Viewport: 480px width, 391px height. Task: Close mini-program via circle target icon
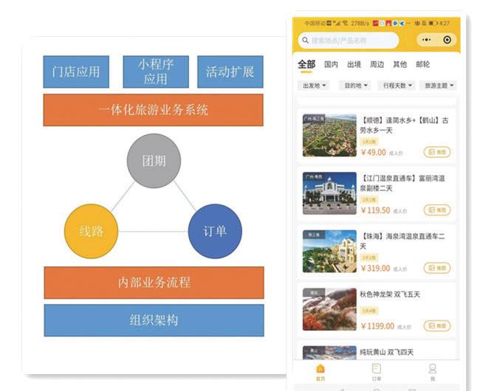(x=447, y=40)
